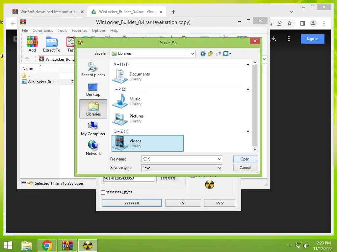
Task: Go up one level in Save As
Action: tap(210, 53)
